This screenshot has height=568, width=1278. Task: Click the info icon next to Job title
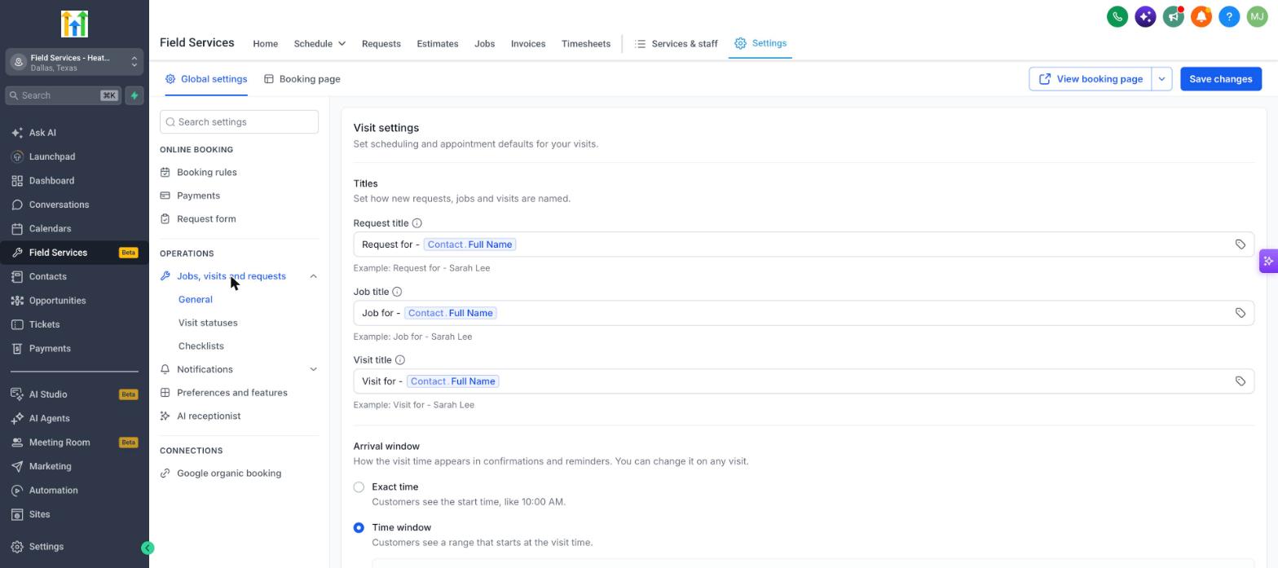click(397, 292)
